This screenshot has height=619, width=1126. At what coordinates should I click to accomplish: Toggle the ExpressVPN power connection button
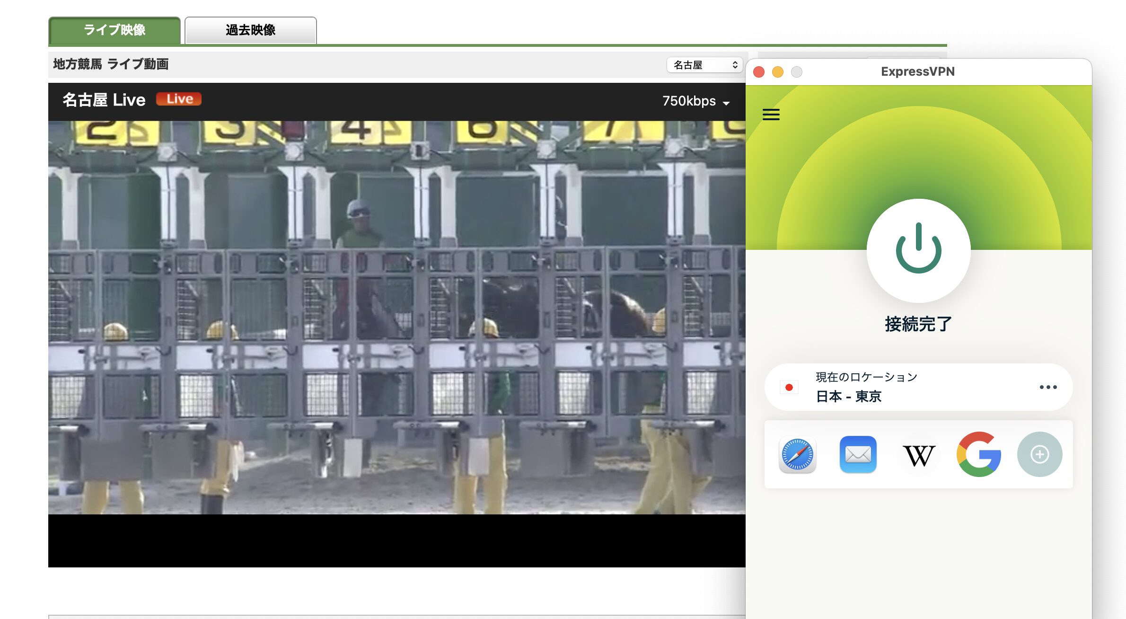click(x=918, y=250)
